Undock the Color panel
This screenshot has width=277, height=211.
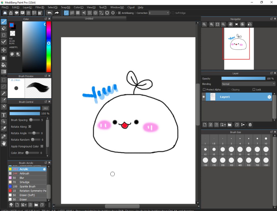(x=46, y=19)
